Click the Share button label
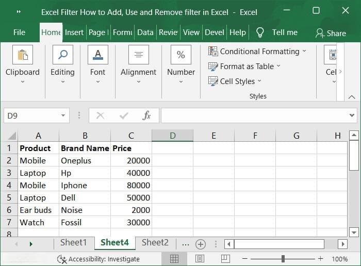 [336, 34]
